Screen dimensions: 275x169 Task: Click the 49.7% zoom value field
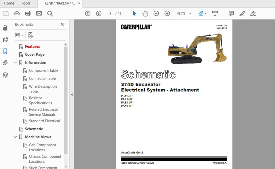coord(181,13)
